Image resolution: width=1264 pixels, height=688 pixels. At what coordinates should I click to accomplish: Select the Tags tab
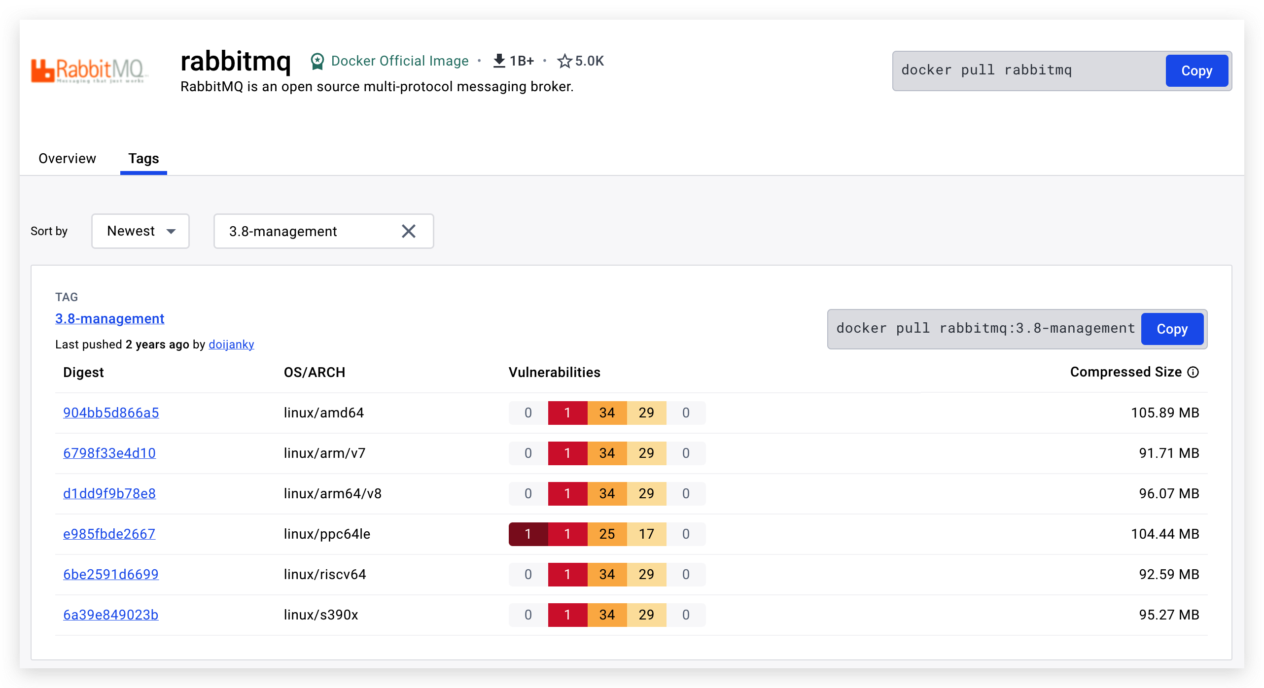point(143,159)
